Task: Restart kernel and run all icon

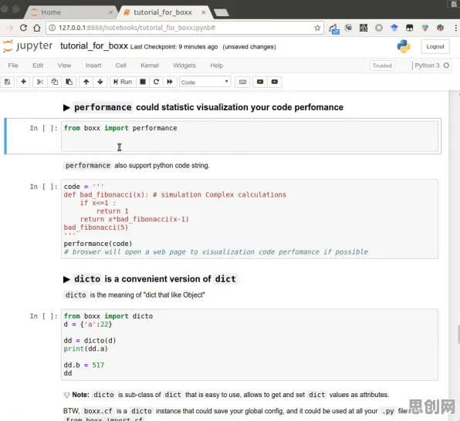Action: [170, 82]
